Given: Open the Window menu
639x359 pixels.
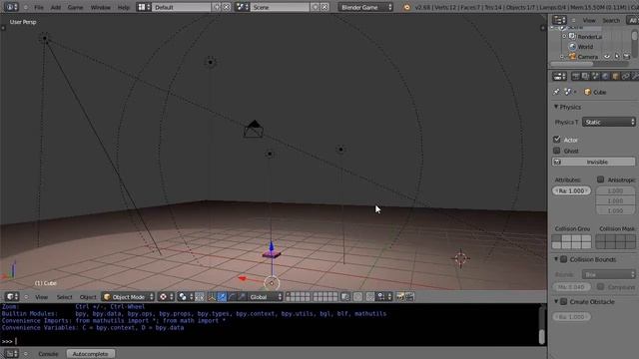Looking at the screenshot, I should [100, 7].
